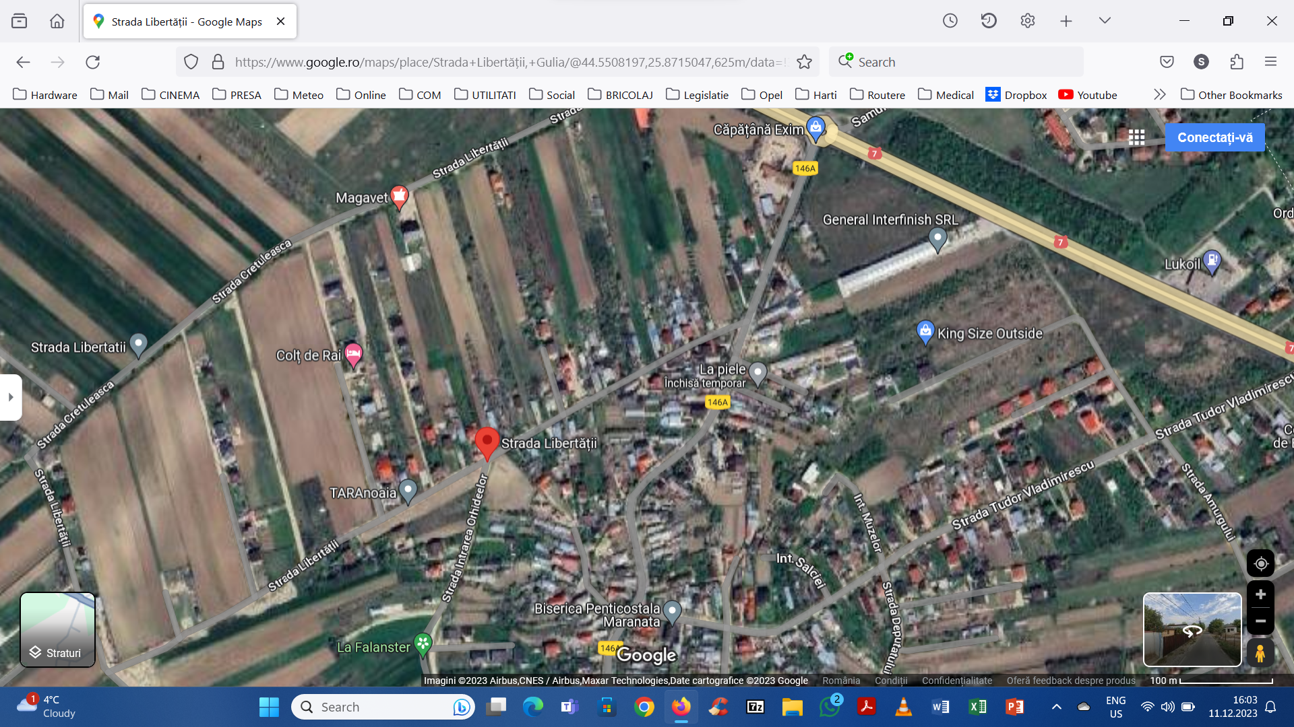This screenshot has width=1294, height=727.
Task: Toggle Straturi map layers view
Action: [x=57, y=630]
